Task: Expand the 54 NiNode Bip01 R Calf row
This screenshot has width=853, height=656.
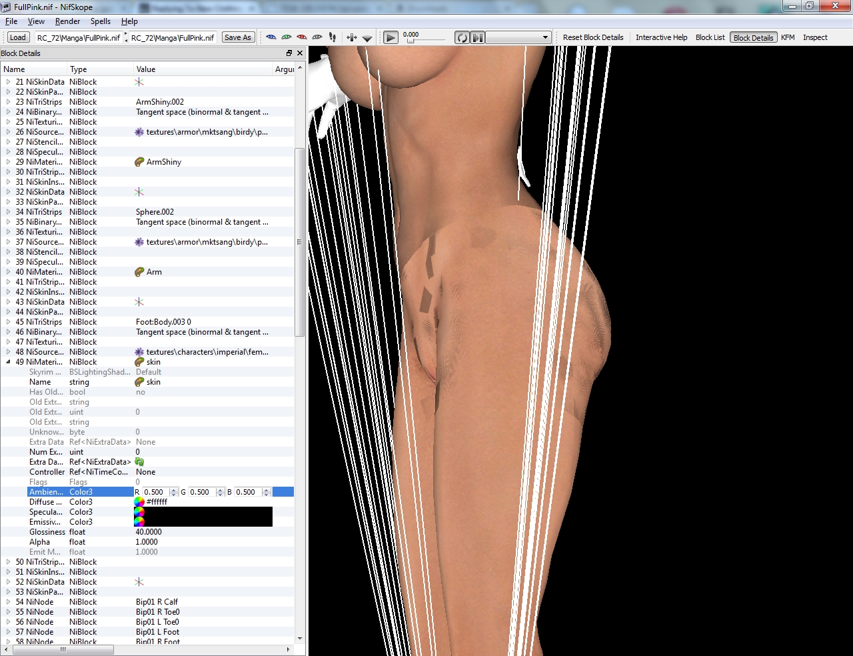Action: click(x=9, y=602)
